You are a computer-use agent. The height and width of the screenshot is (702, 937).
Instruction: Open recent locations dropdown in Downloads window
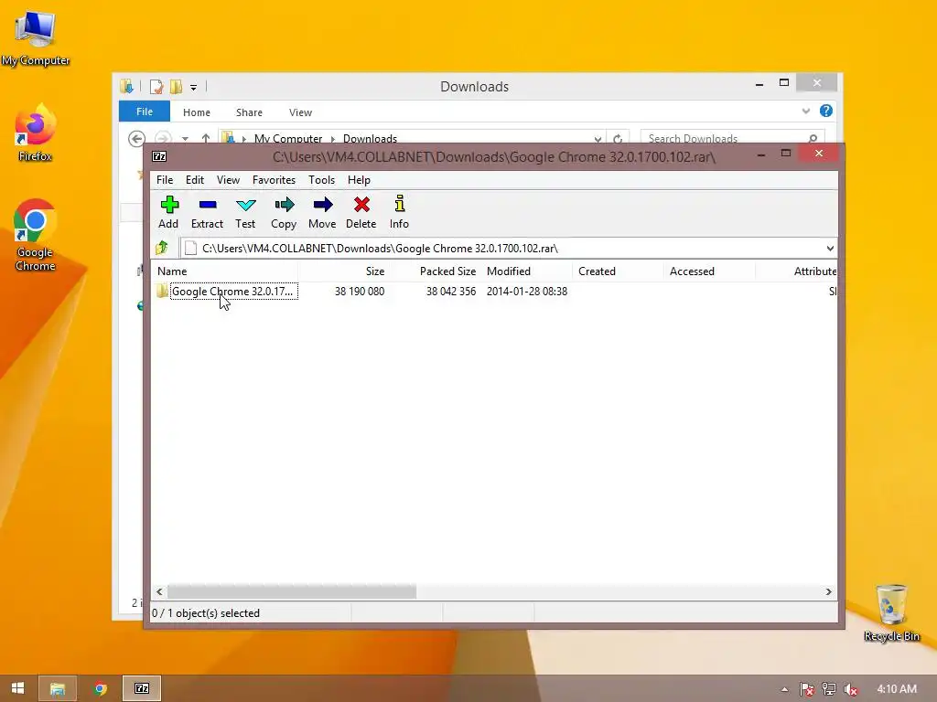click(185, 139)
